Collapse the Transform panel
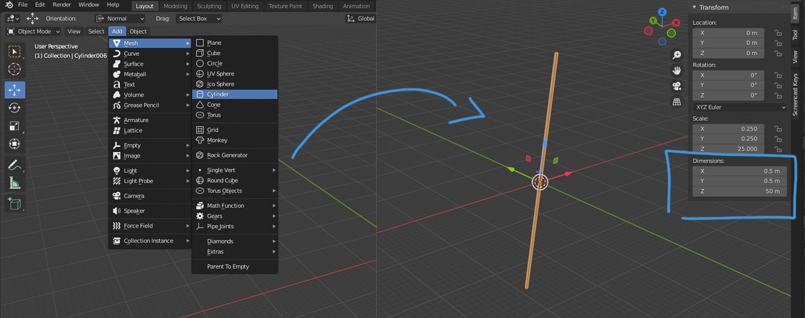 click(x=695, y=7)
